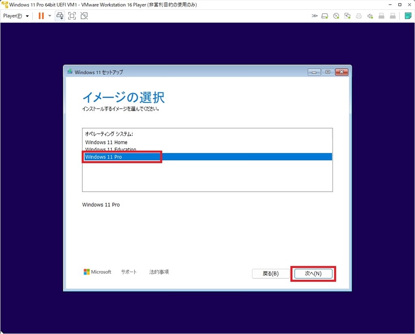Click the printer device icon

point(359,16)
